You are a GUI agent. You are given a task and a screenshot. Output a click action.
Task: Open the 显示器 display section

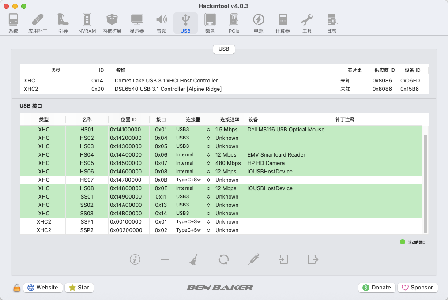tap(137, 23)
